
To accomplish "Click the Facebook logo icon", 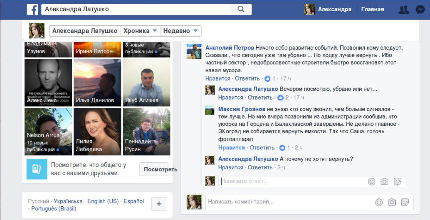I will point(32,9).
